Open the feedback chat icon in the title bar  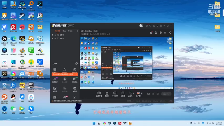click(x=150, y=26)
